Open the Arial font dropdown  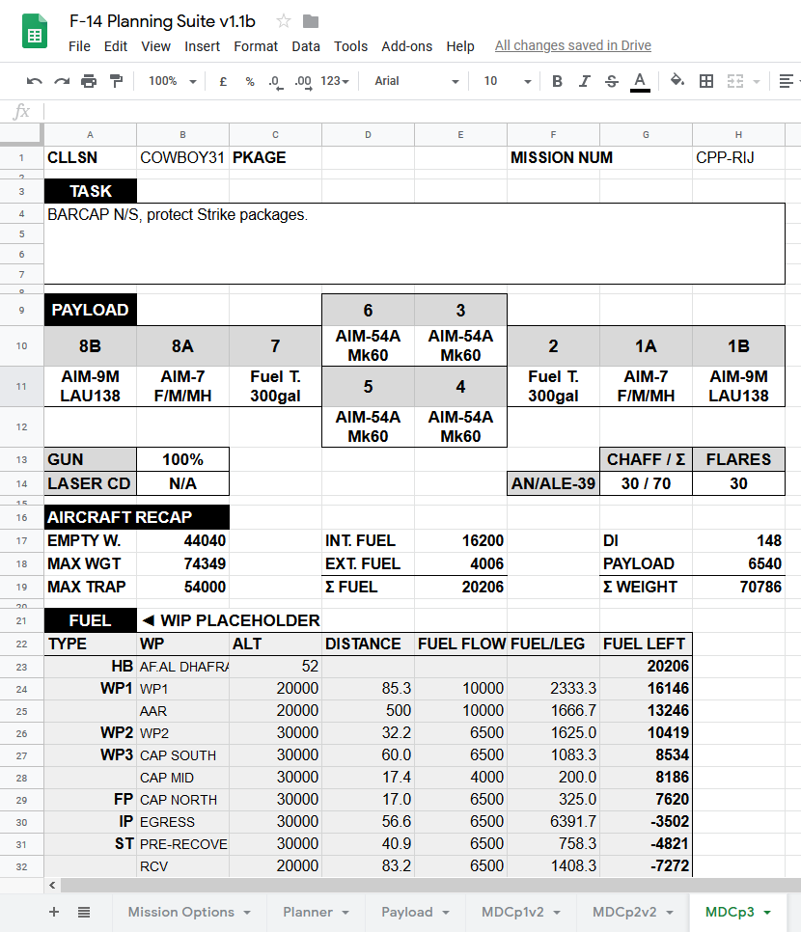(x=416, y=81)
